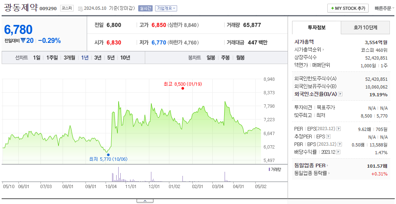Toggle the 실시간 realtime button

tap(146, 8)
